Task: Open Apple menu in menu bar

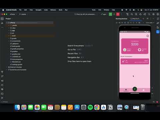Action: (x=3, y=10)
